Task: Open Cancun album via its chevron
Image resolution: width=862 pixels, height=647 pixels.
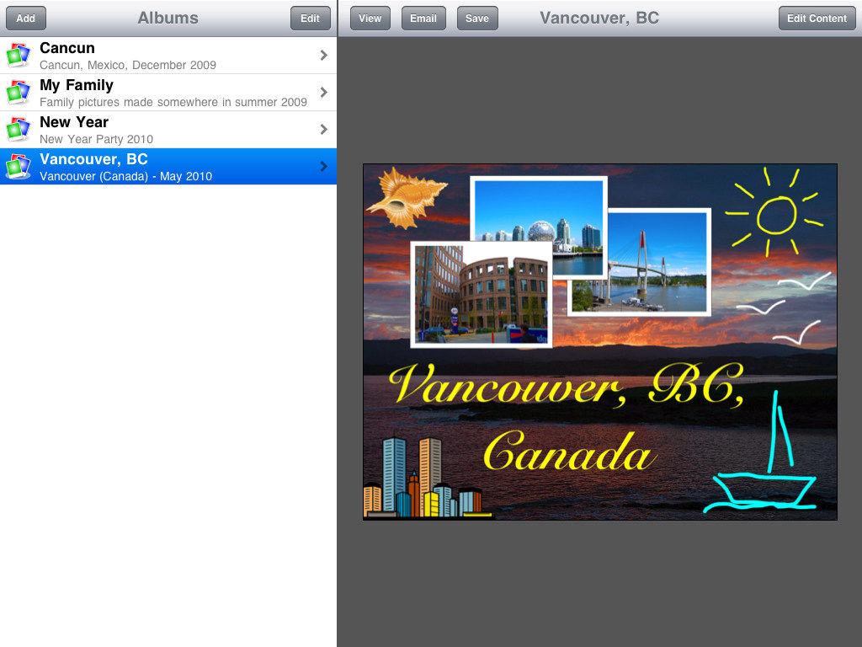Action: point(324,55)
